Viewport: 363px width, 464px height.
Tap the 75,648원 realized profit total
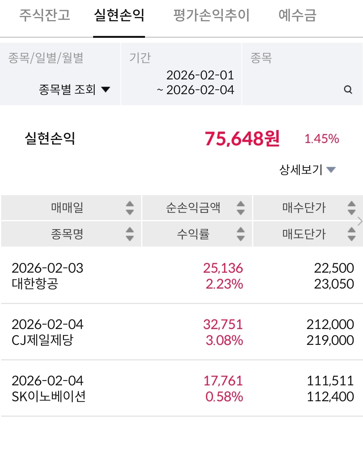tap(242, 139)
